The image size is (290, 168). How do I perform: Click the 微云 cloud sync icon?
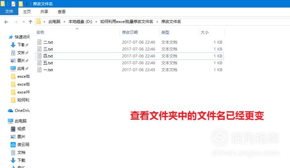point(13,144)
